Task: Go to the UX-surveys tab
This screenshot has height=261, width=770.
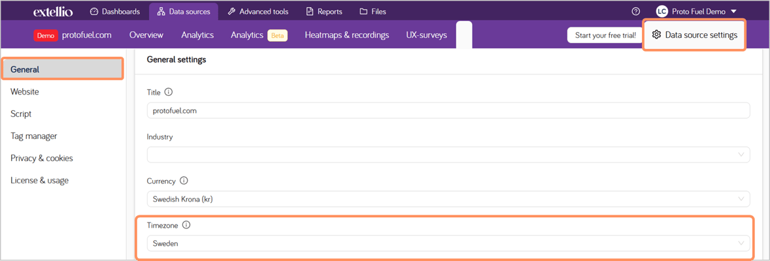Action: pos(426,35)
